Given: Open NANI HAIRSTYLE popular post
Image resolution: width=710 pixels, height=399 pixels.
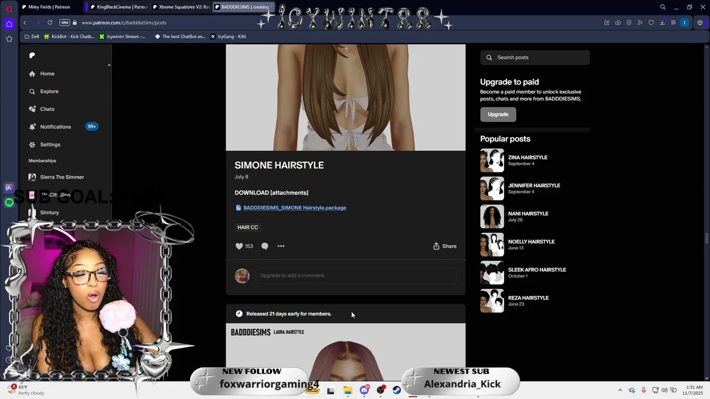Looking at the screenshot, I should tap(528, 214).
